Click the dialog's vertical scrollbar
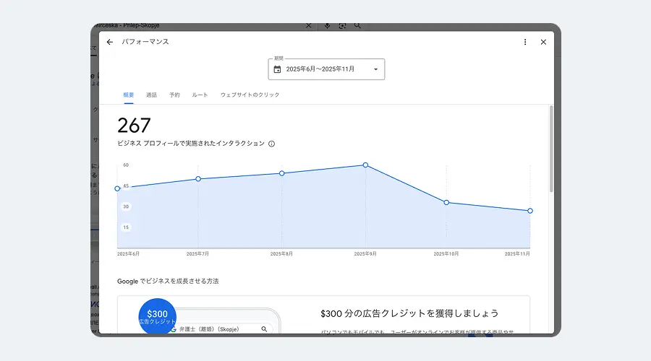The width and height of the screenshot is (651, 361). tap(551, 152)
